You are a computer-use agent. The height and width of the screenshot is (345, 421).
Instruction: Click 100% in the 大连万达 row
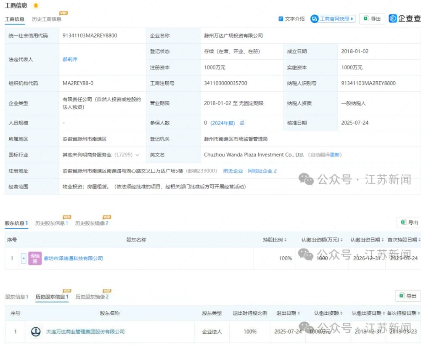[250, 332]
